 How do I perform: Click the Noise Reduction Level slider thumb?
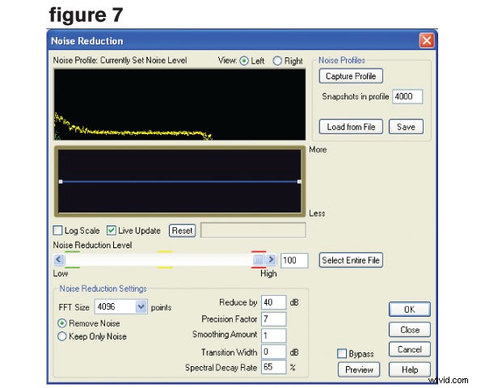(259, 259)
